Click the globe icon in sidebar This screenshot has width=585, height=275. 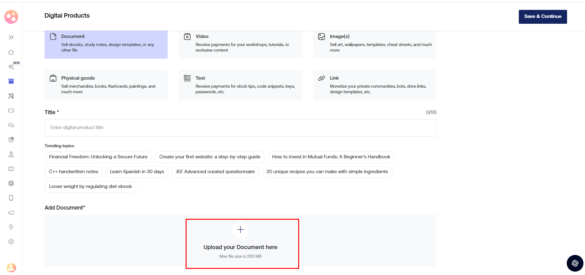click(x=11, y=183)
